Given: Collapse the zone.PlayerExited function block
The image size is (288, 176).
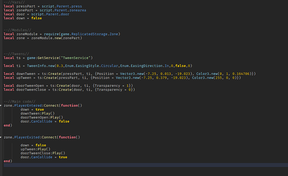Looking at the screenshot, I should point(1,137).
